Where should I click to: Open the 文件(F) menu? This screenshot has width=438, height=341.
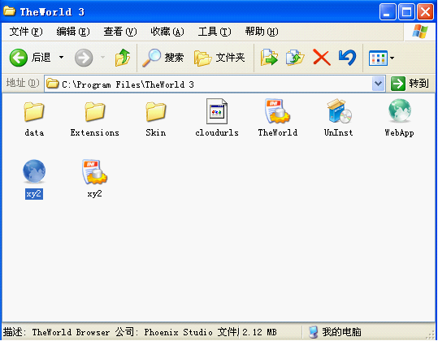pyautogui.click(x=26, y=32)
